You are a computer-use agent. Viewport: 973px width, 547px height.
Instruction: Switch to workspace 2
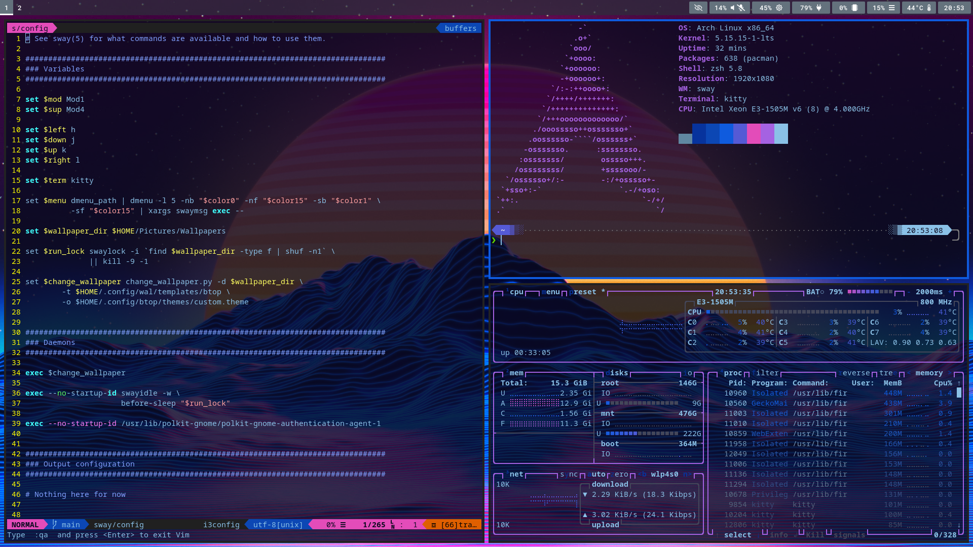tap(19, 8)
